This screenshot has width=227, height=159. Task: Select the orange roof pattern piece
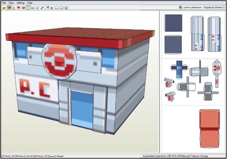[x=210, y=129]
